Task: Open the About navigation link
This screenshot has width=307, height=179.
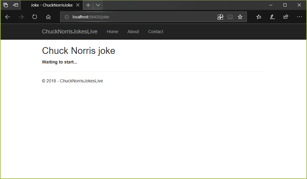Action: [x=133, y=32]
